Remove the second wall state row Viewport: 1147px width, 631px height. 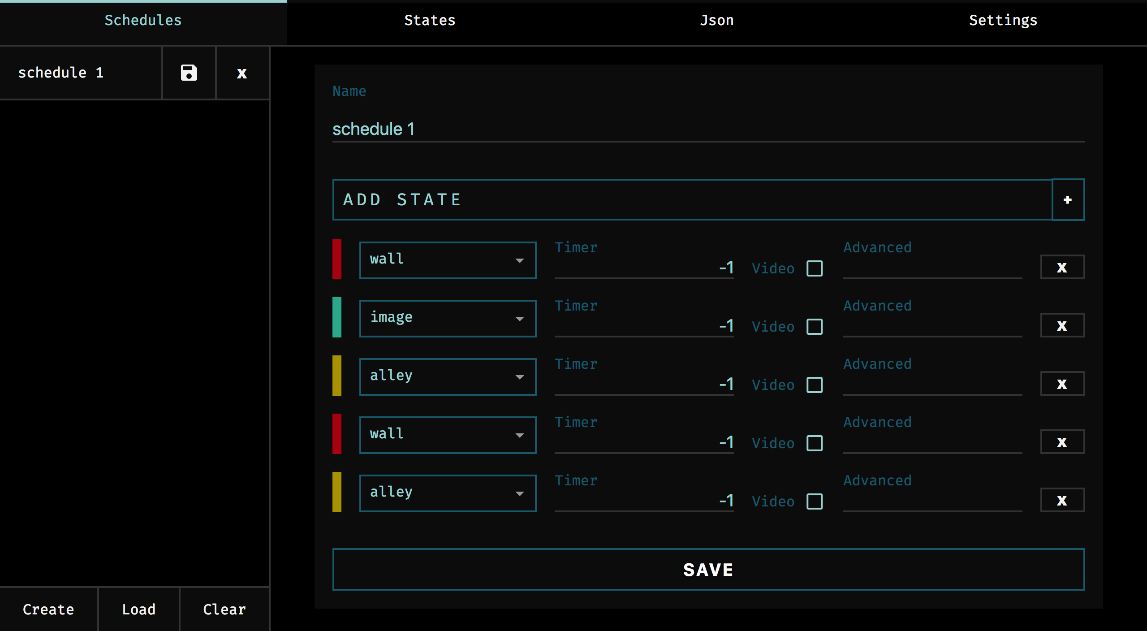pos(1062,442)
